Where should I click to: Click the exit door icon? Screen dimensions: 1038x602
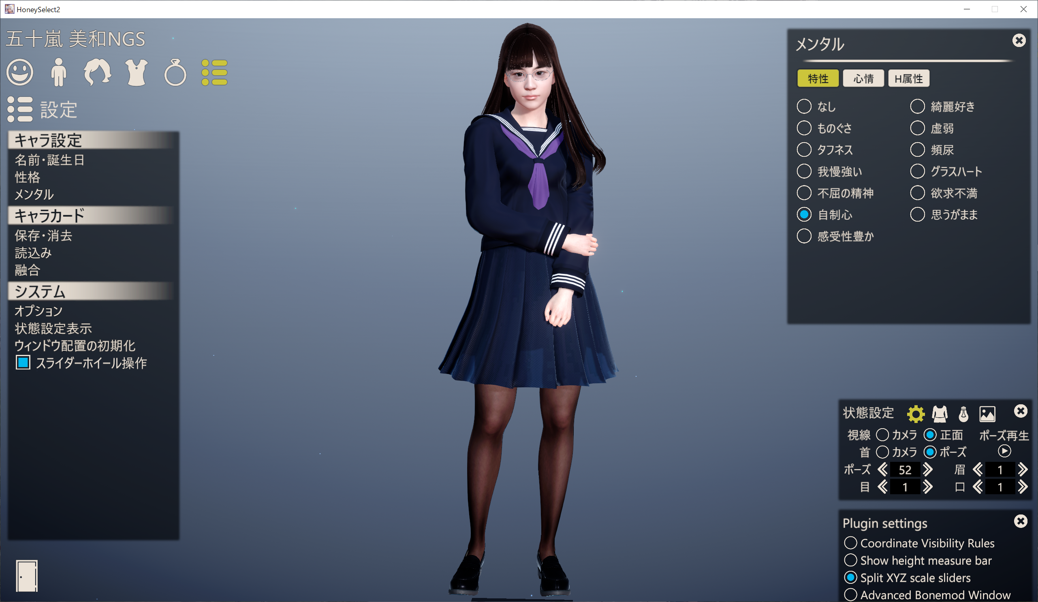(x=27, y=576)
